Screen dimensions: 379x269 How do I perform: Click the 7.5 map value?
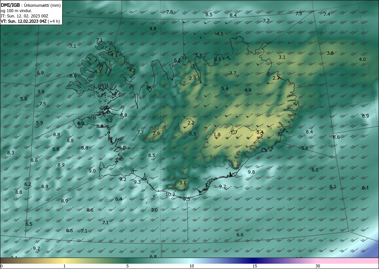[42, 104]
